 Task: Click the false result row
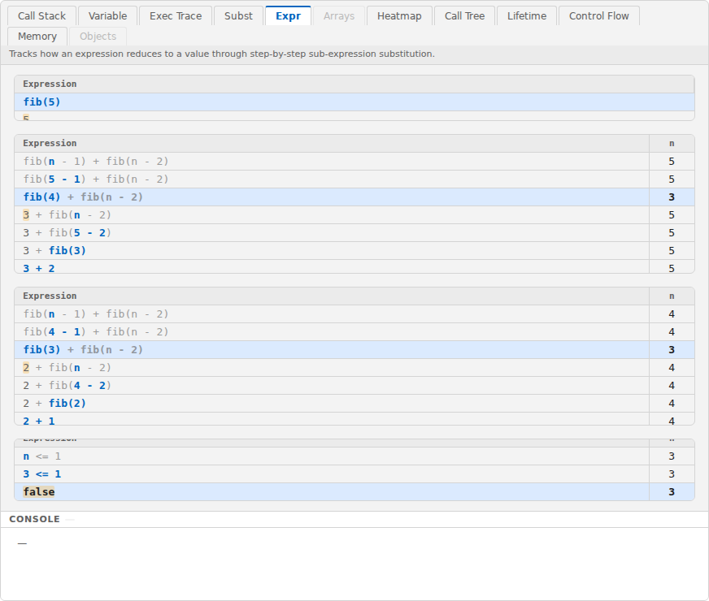(354, 491)
